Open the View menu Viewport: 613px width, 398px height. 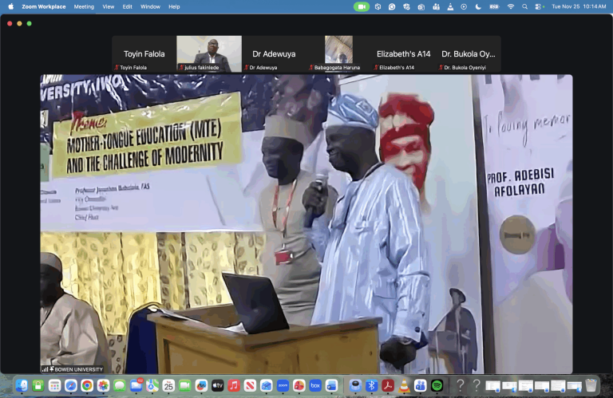pos(108,6)
